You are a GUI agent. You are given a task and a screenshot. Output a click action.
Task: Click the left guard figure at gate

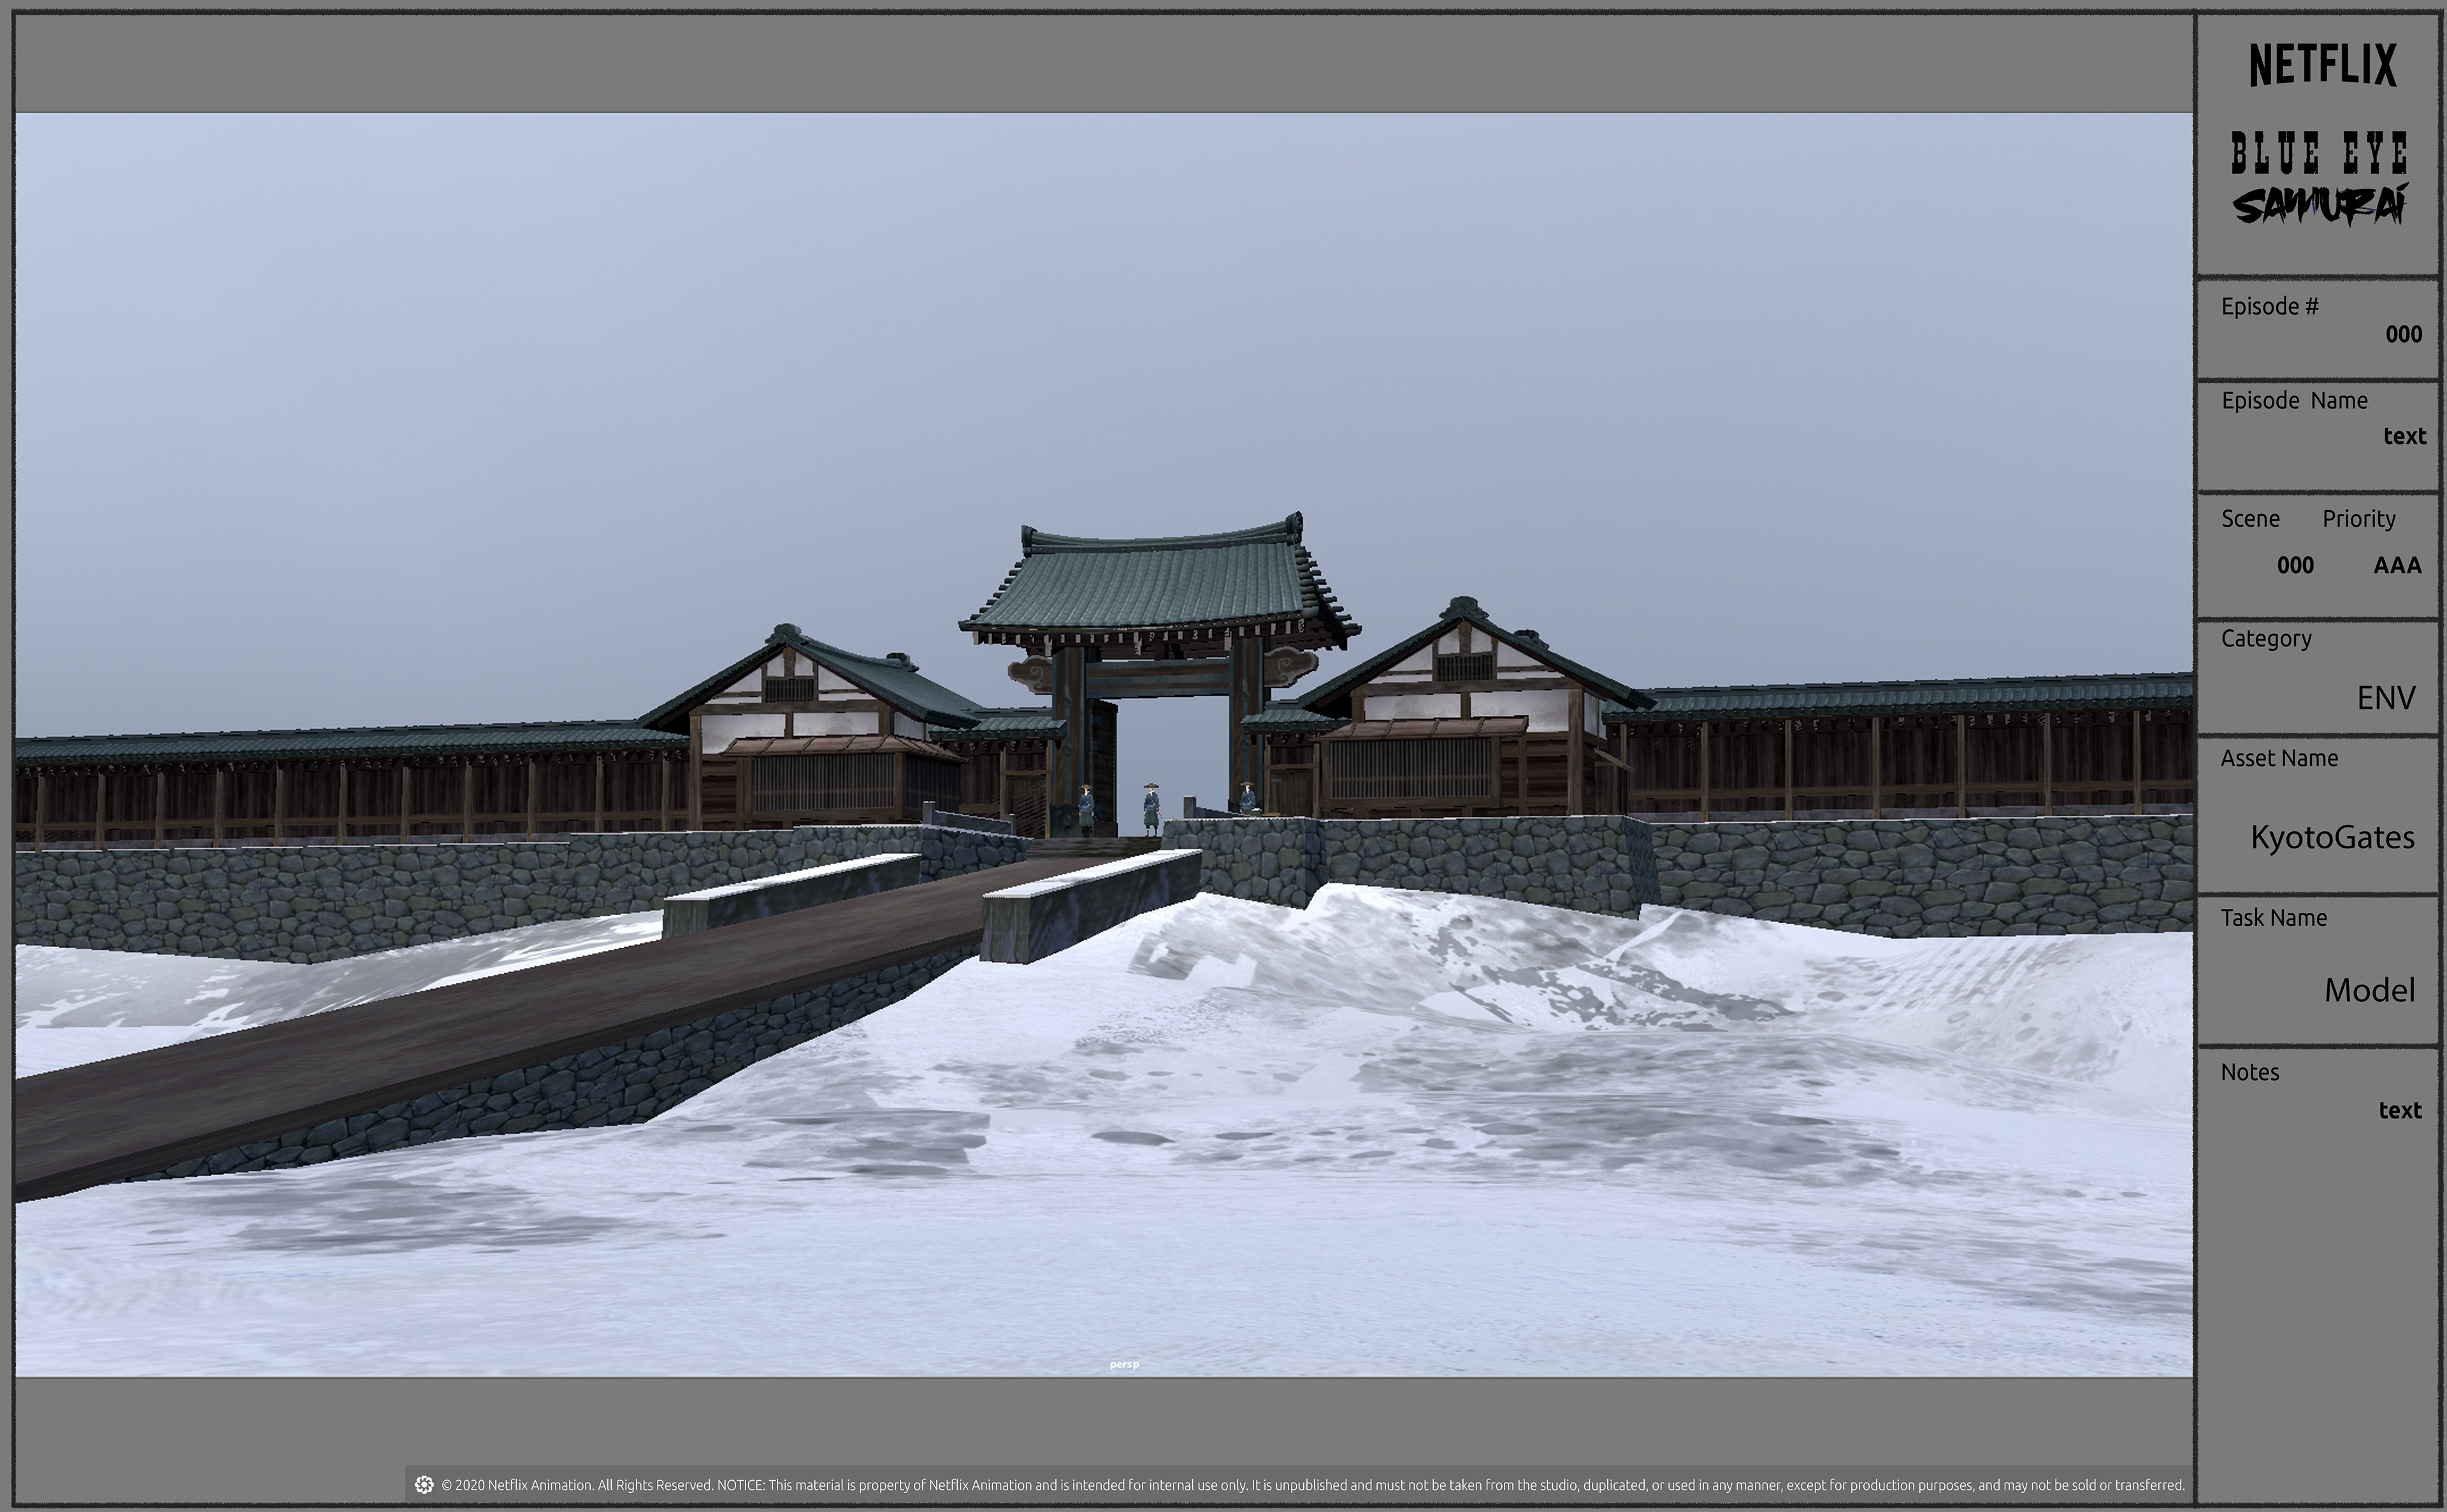pyautogui.click(x=1085, y=809)
